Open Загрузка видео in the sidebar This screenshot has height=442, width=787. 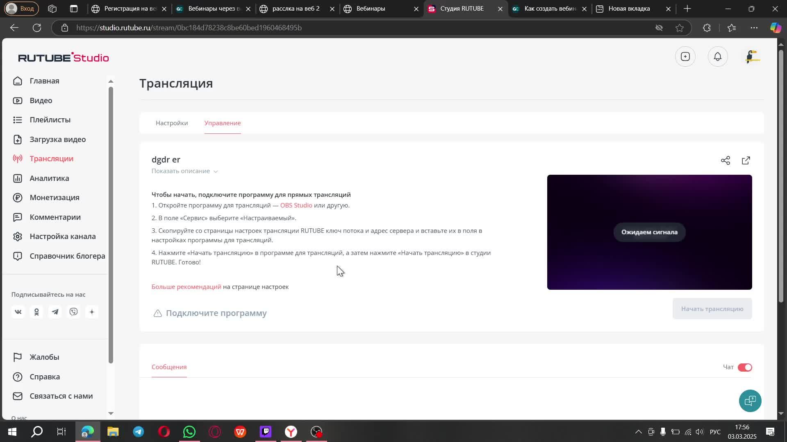[x=57, y=139]
